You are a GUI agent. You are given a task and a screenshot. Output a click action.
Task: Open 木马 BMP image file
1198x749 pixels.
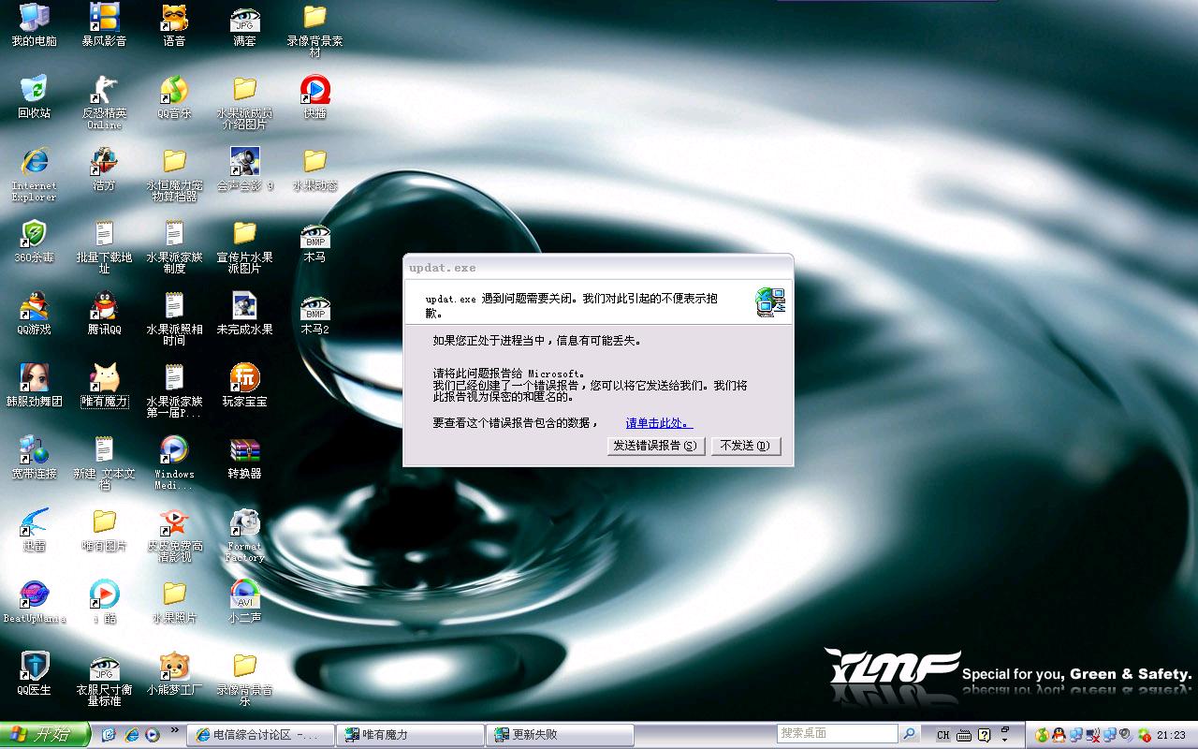(314, 242)
